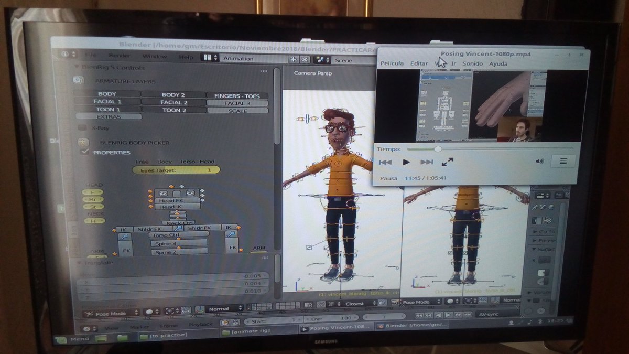Image resolution: width=629 pixels, height=354 pixels.
Task: Click the jump-to-end playback icon in timeline
Action: (468, 315)
